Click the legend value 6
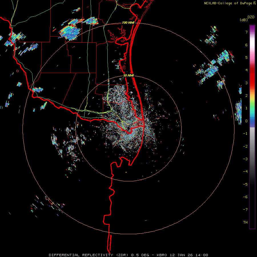Screen dimensions: 257x257 246,45
